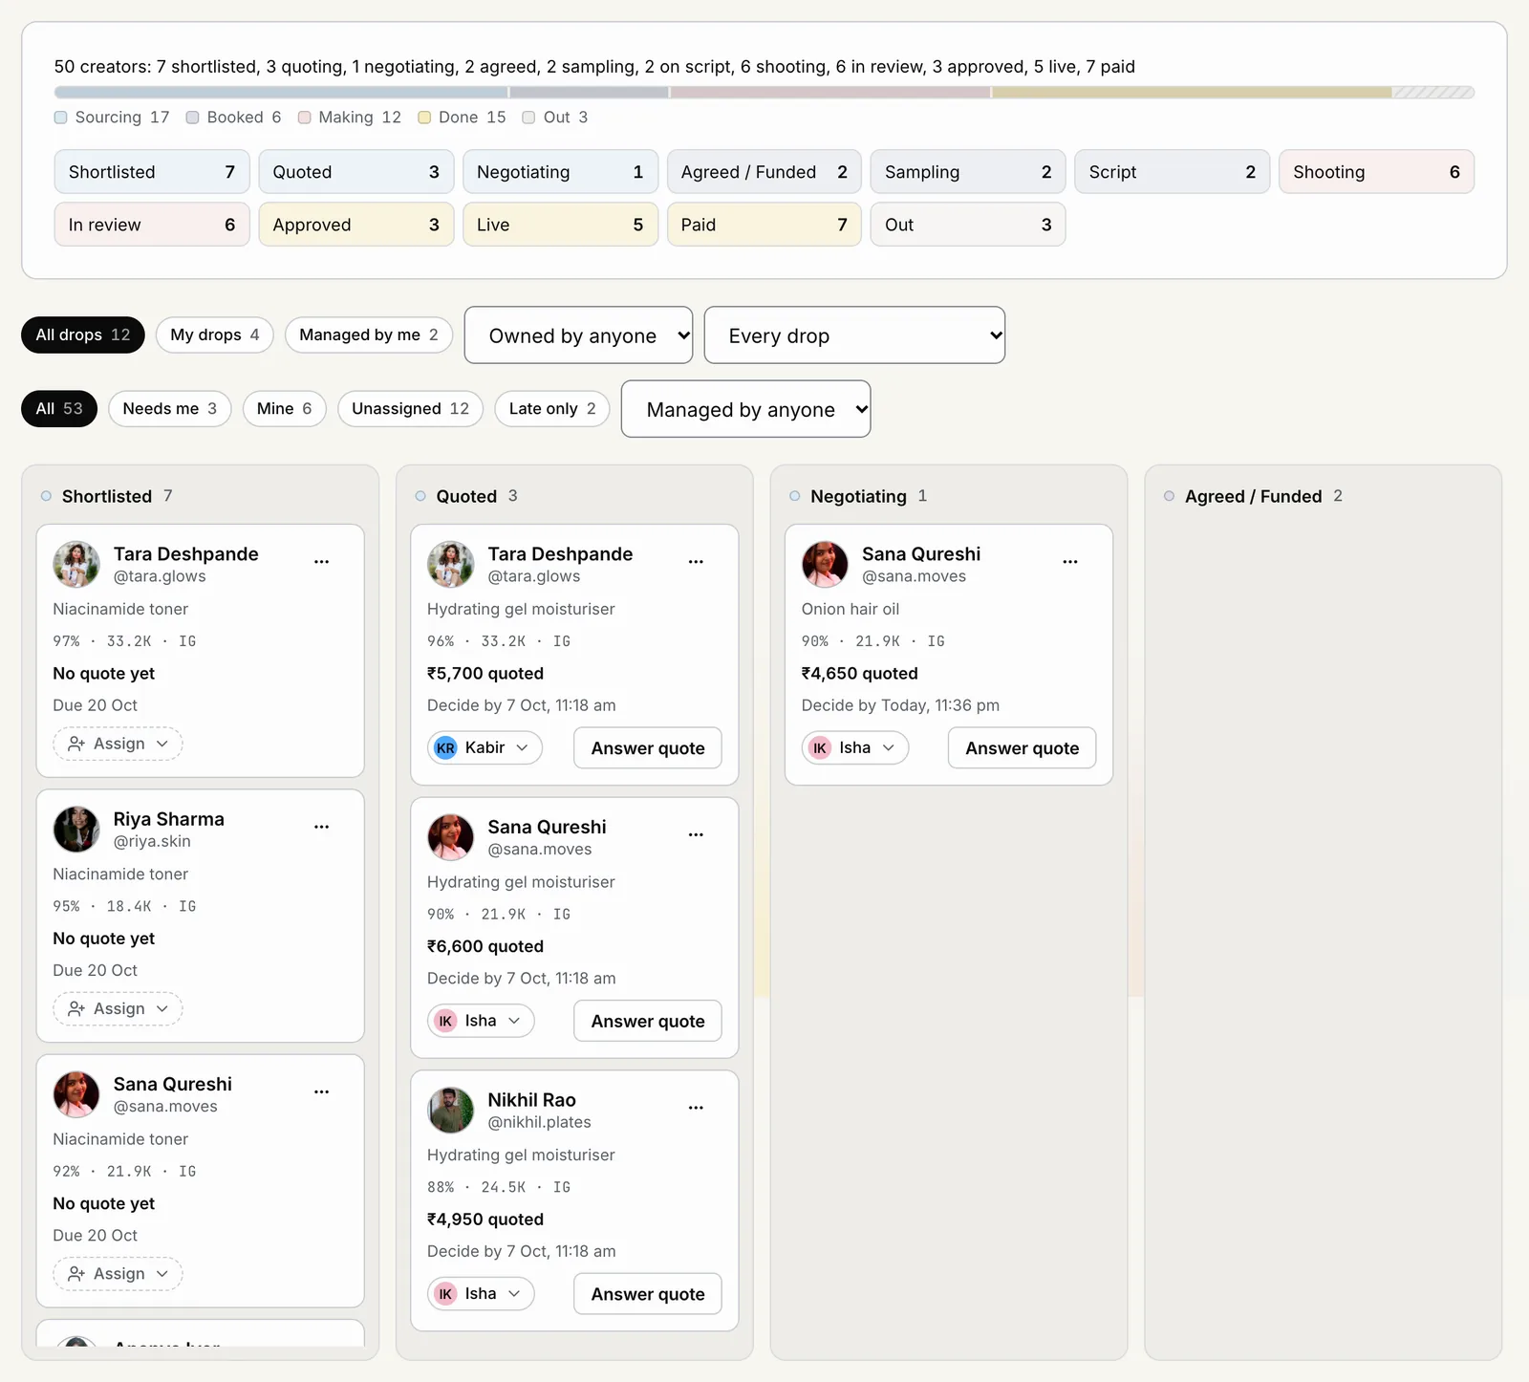
Task: Click Nikhil Rao profile avatar
Action: point(451,1110)
